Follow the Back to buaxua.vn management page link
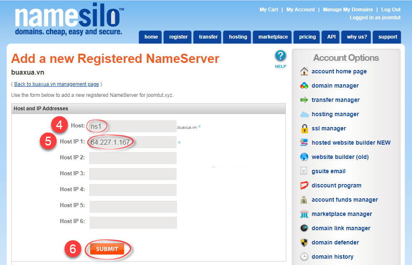Screen dimensions: 412x265 [57, 84]
